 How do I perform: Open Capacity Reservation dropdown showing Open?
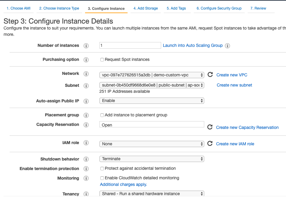click(152, 124)
